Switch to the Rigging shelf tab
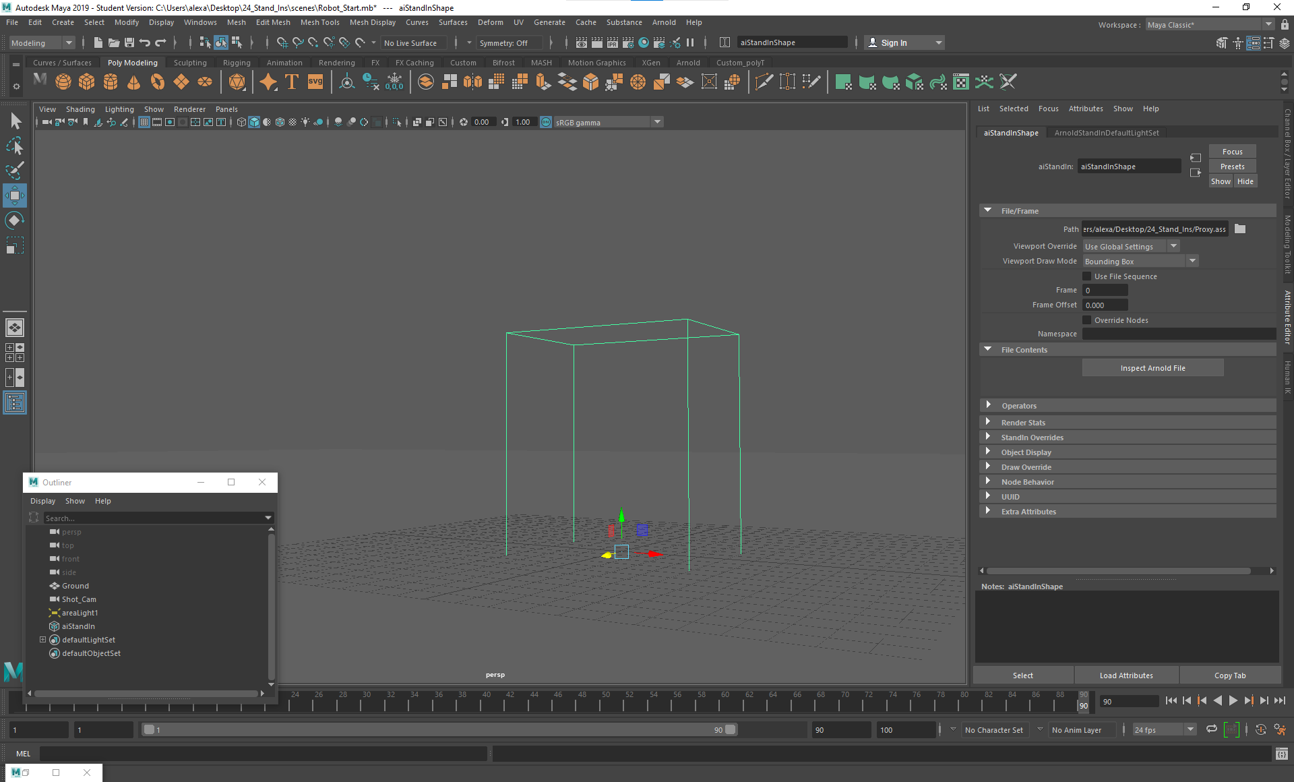This screenshot has width=1294, height=782. click(x=237, y=62)
